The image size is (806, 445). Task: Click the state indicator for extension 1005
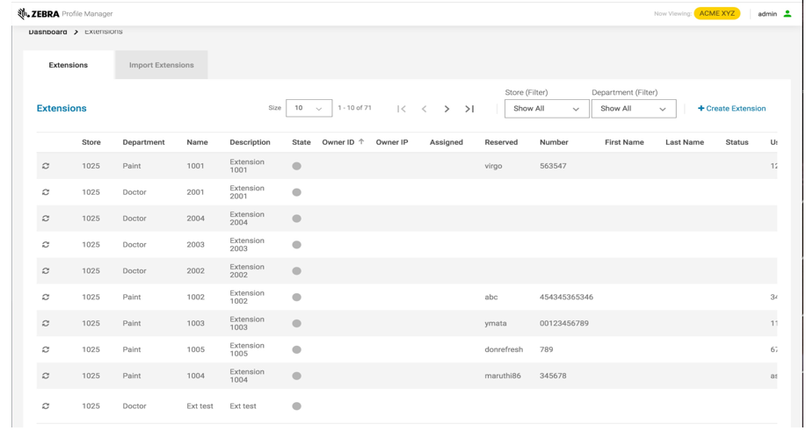[296, 349]
